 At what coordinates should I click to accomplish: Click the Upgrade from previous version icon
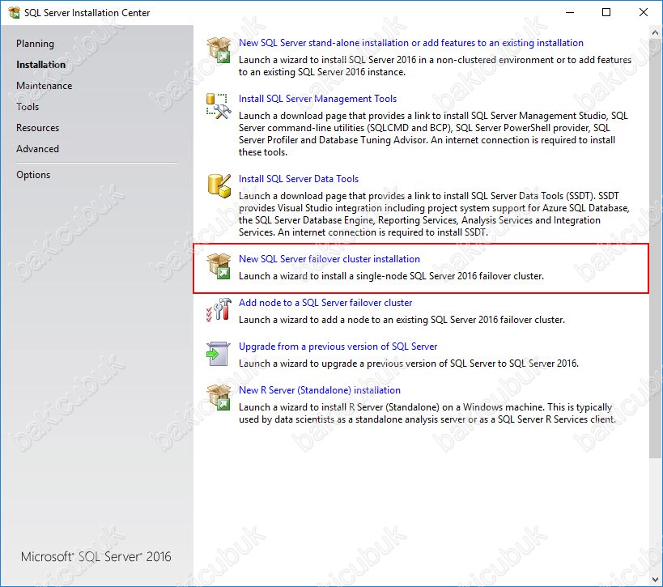pos(219,354)
